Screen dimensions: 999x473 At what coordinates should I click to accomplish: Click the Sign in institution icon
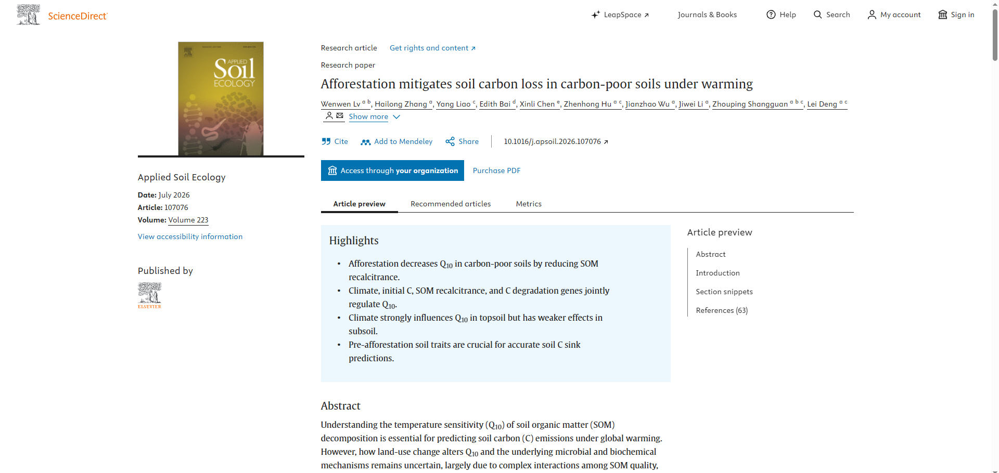tap(943, 15)
